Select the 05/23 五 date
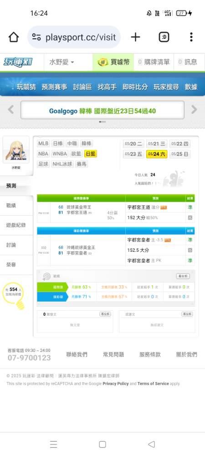205x457 pixels. point(133,154)
